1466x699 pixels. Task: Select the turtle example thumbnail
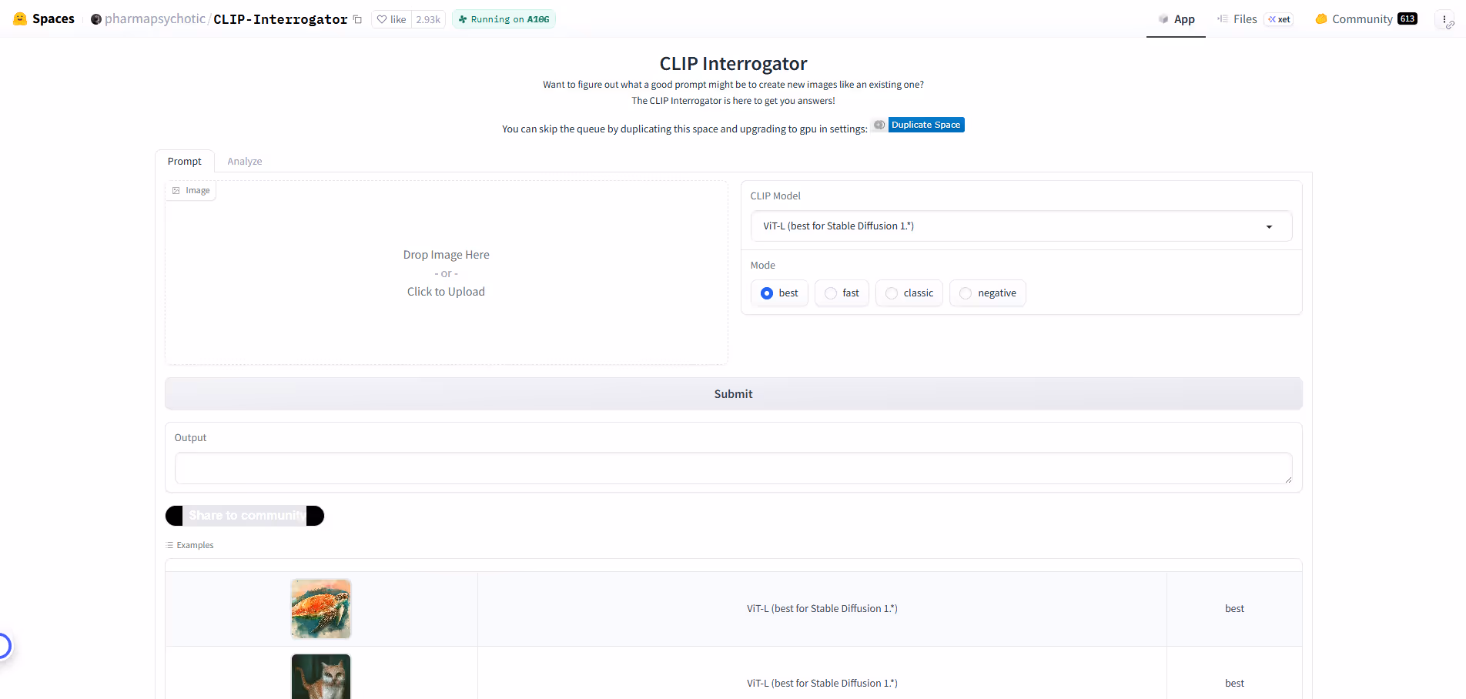click(x=320, y=608)
